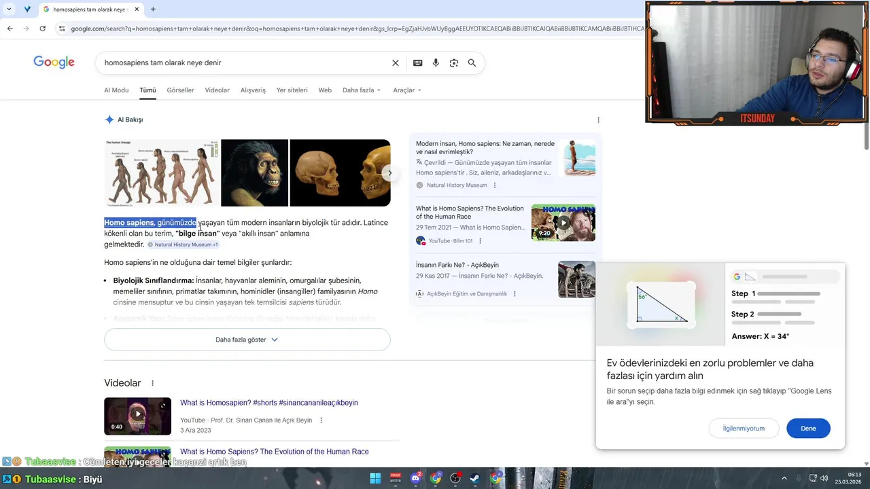Viewport: 870px width, 489px height.
Task: Open Voicemeeter from the taskbar
Action: click(396, 478)
